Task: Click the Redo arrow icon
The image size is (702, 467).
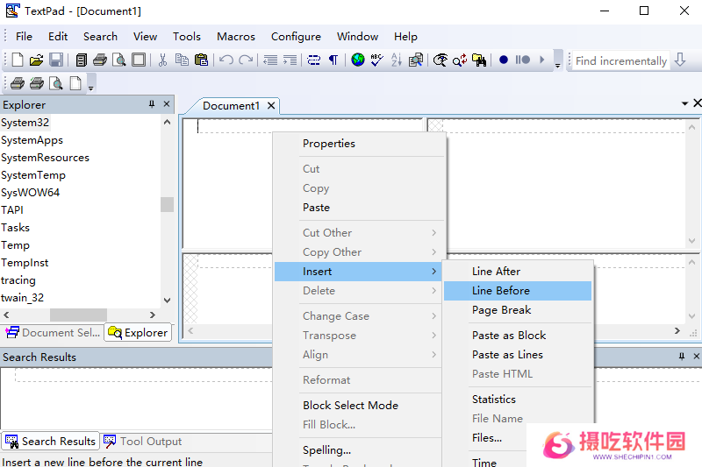Action: point(246,60)
